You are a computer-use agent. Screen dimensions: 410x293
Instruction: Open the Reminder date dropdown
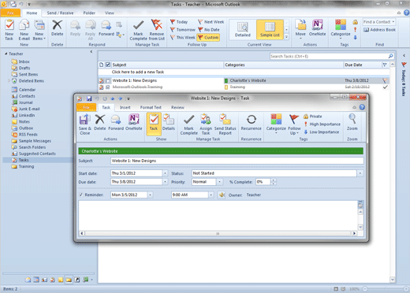[150, 195]
